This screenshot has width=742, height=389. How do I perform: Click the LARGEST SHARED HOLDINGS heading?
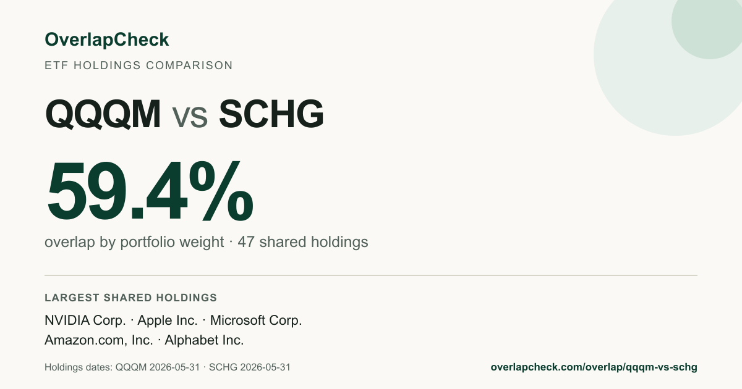(130, 298)
